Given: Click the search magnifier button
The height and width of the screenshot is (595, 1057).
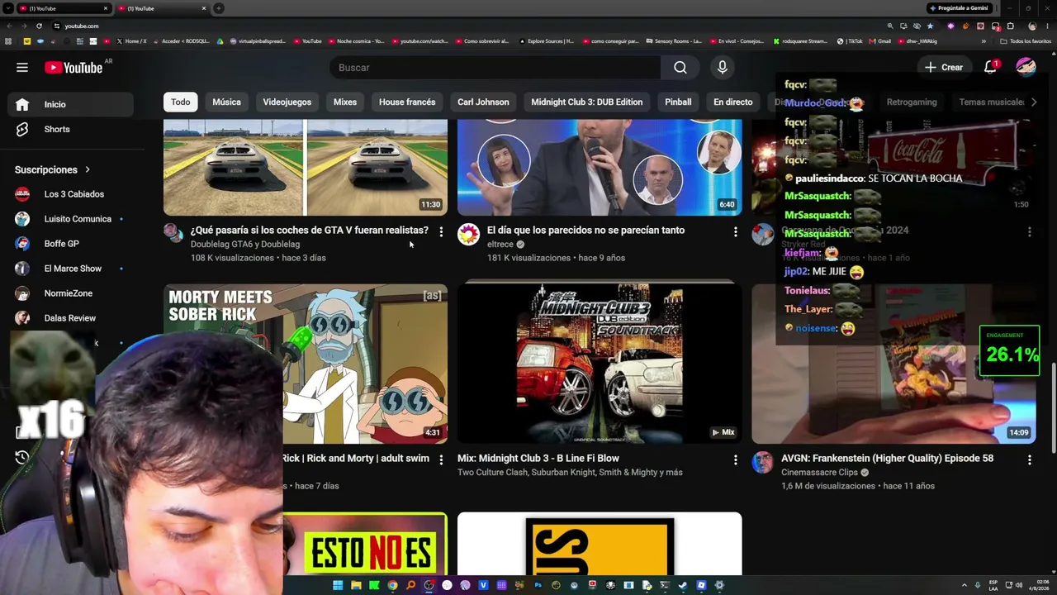Looking at the screenshot, I should (x=680, y=68).
